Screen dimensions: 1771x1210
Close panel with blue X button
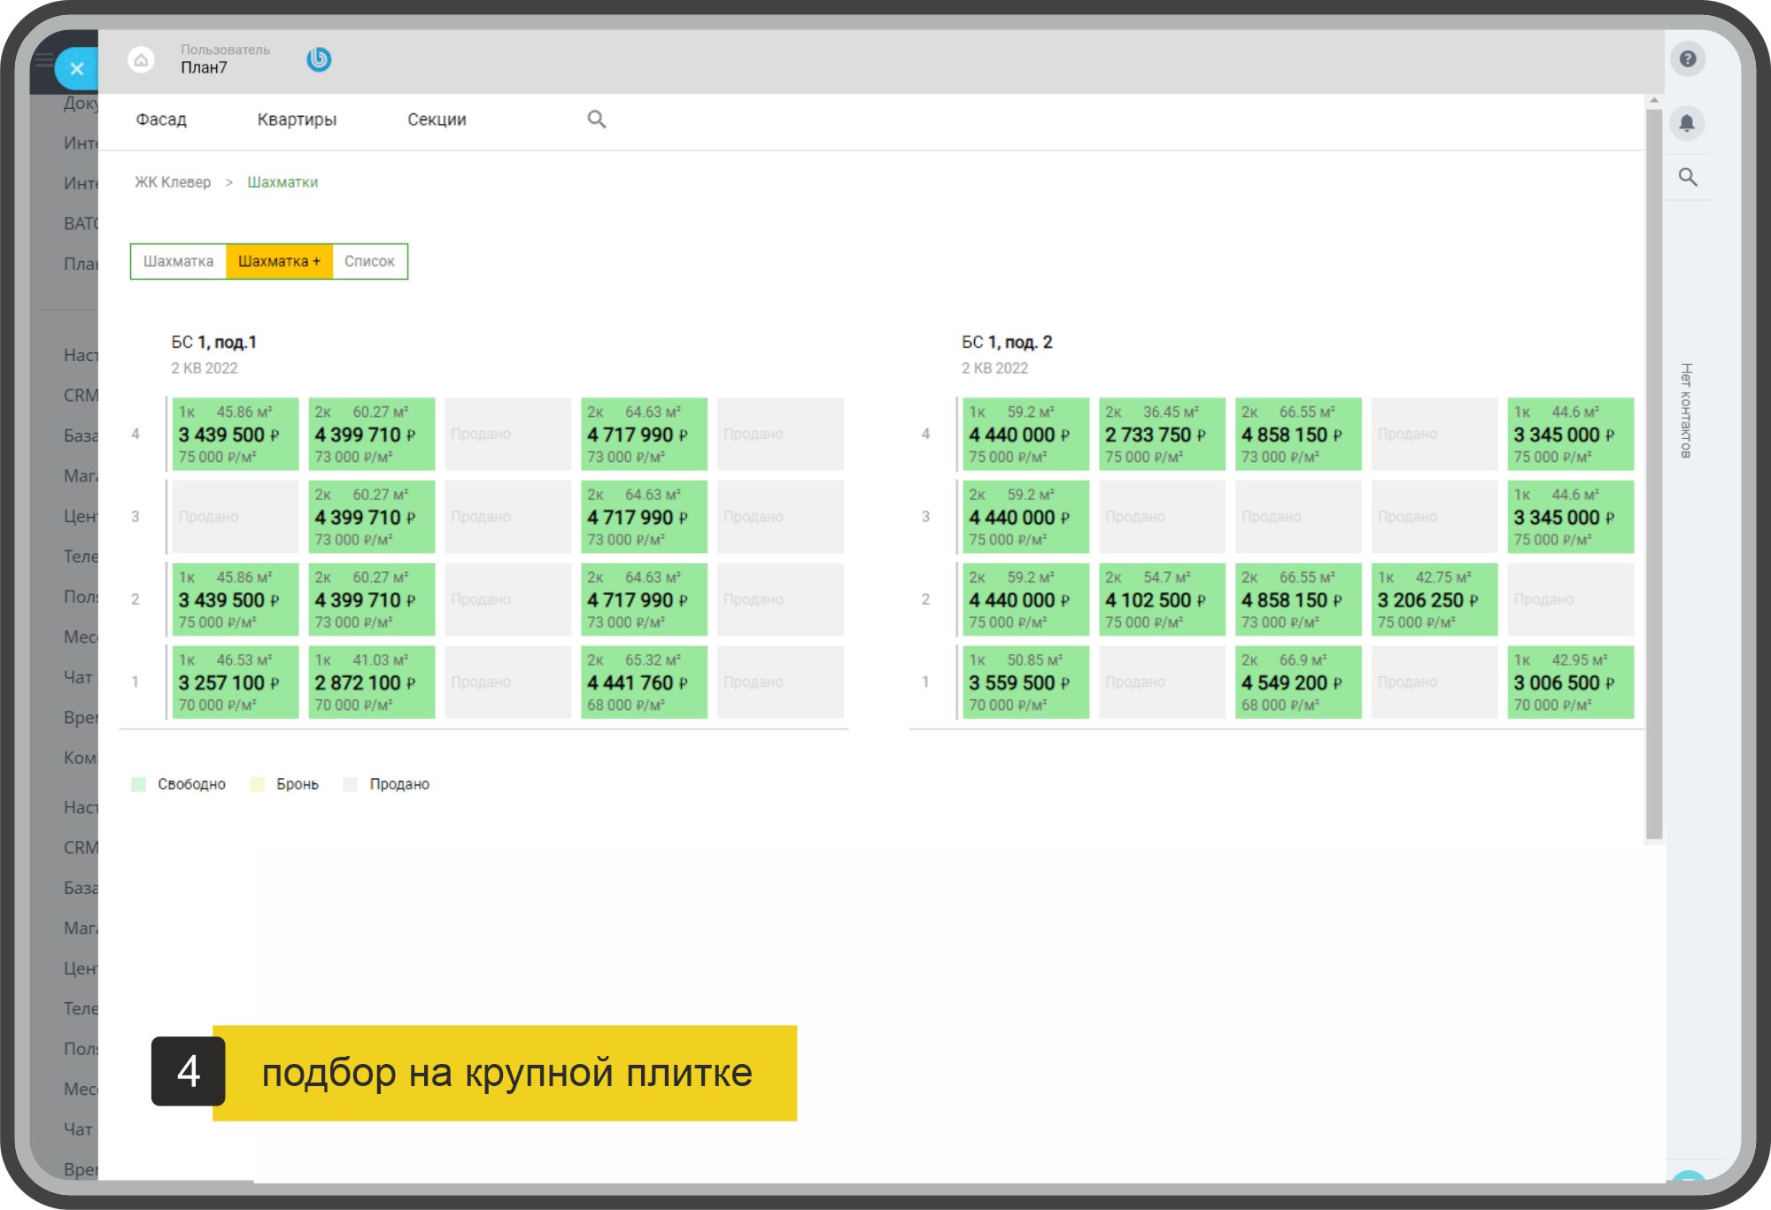[x=77, y=68]
